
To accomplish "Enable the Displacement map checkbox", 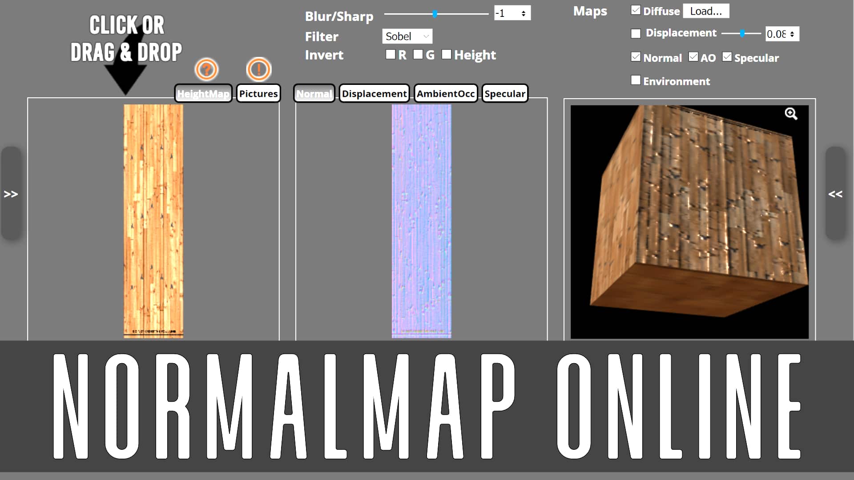I will point(636,33).
